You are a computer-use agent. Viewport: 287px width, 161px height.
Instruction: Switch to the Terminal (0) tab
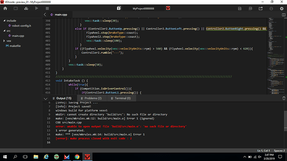point(121,98)
